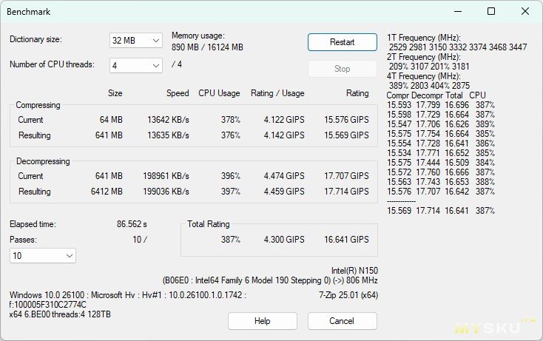Click Decompressing Current rating 17.707 GIPS
543x341 pixels.
point(346,176)
